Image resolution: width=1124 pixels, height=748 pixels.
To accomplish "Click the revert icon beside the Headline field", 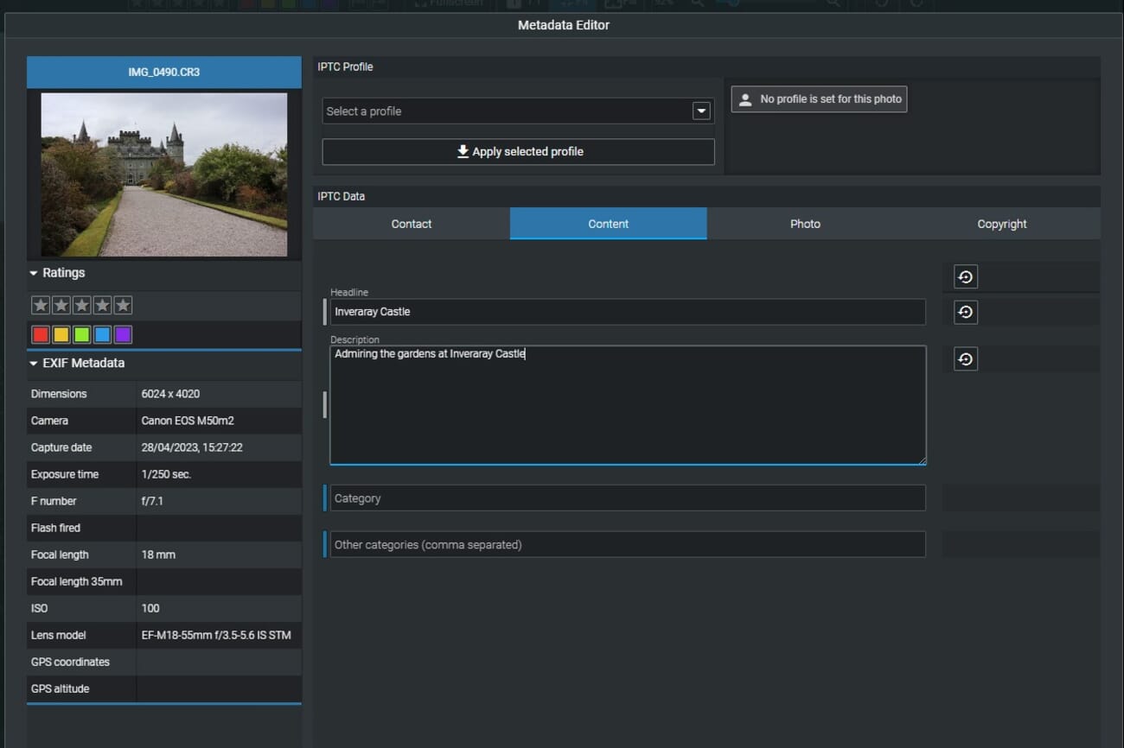I will pyautogui.click(x=964, y=312).
